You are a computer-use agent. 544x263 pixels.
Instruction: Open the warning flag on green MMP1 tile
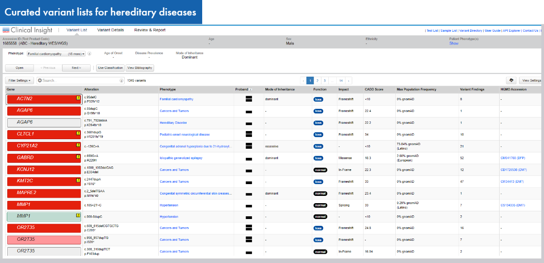pyautogui.click(x=78, y=216)
